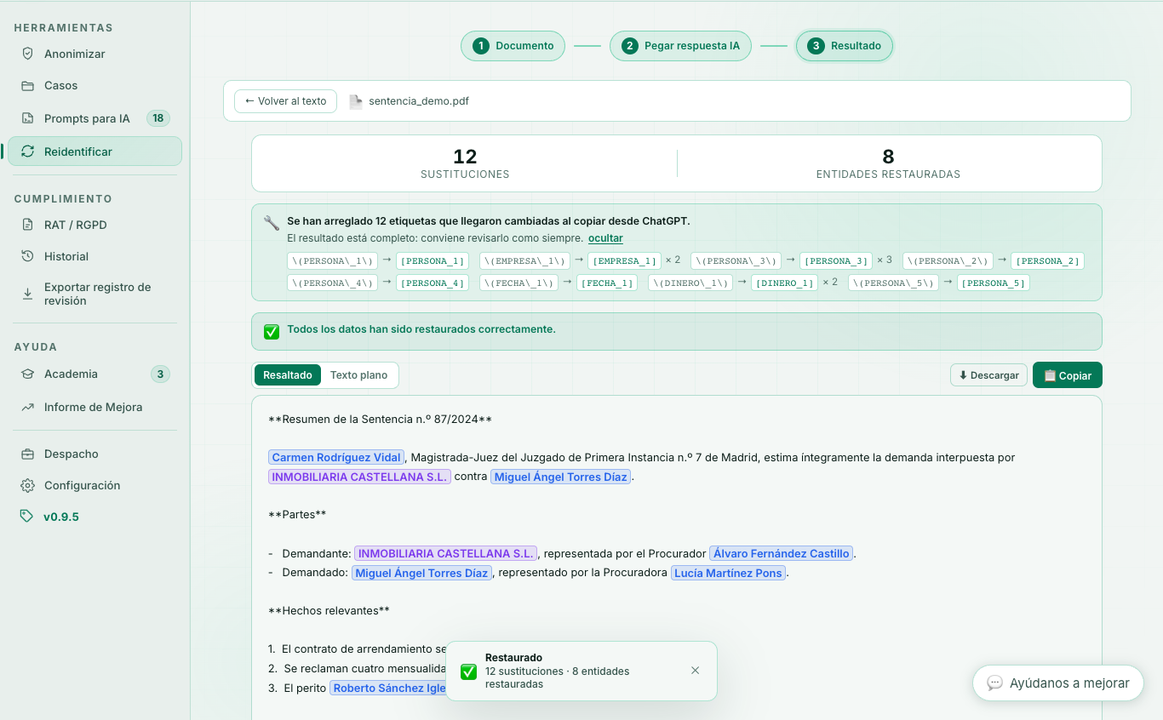Select step 3 Resultado
1163x720 pixels.
tap(845, 46)
